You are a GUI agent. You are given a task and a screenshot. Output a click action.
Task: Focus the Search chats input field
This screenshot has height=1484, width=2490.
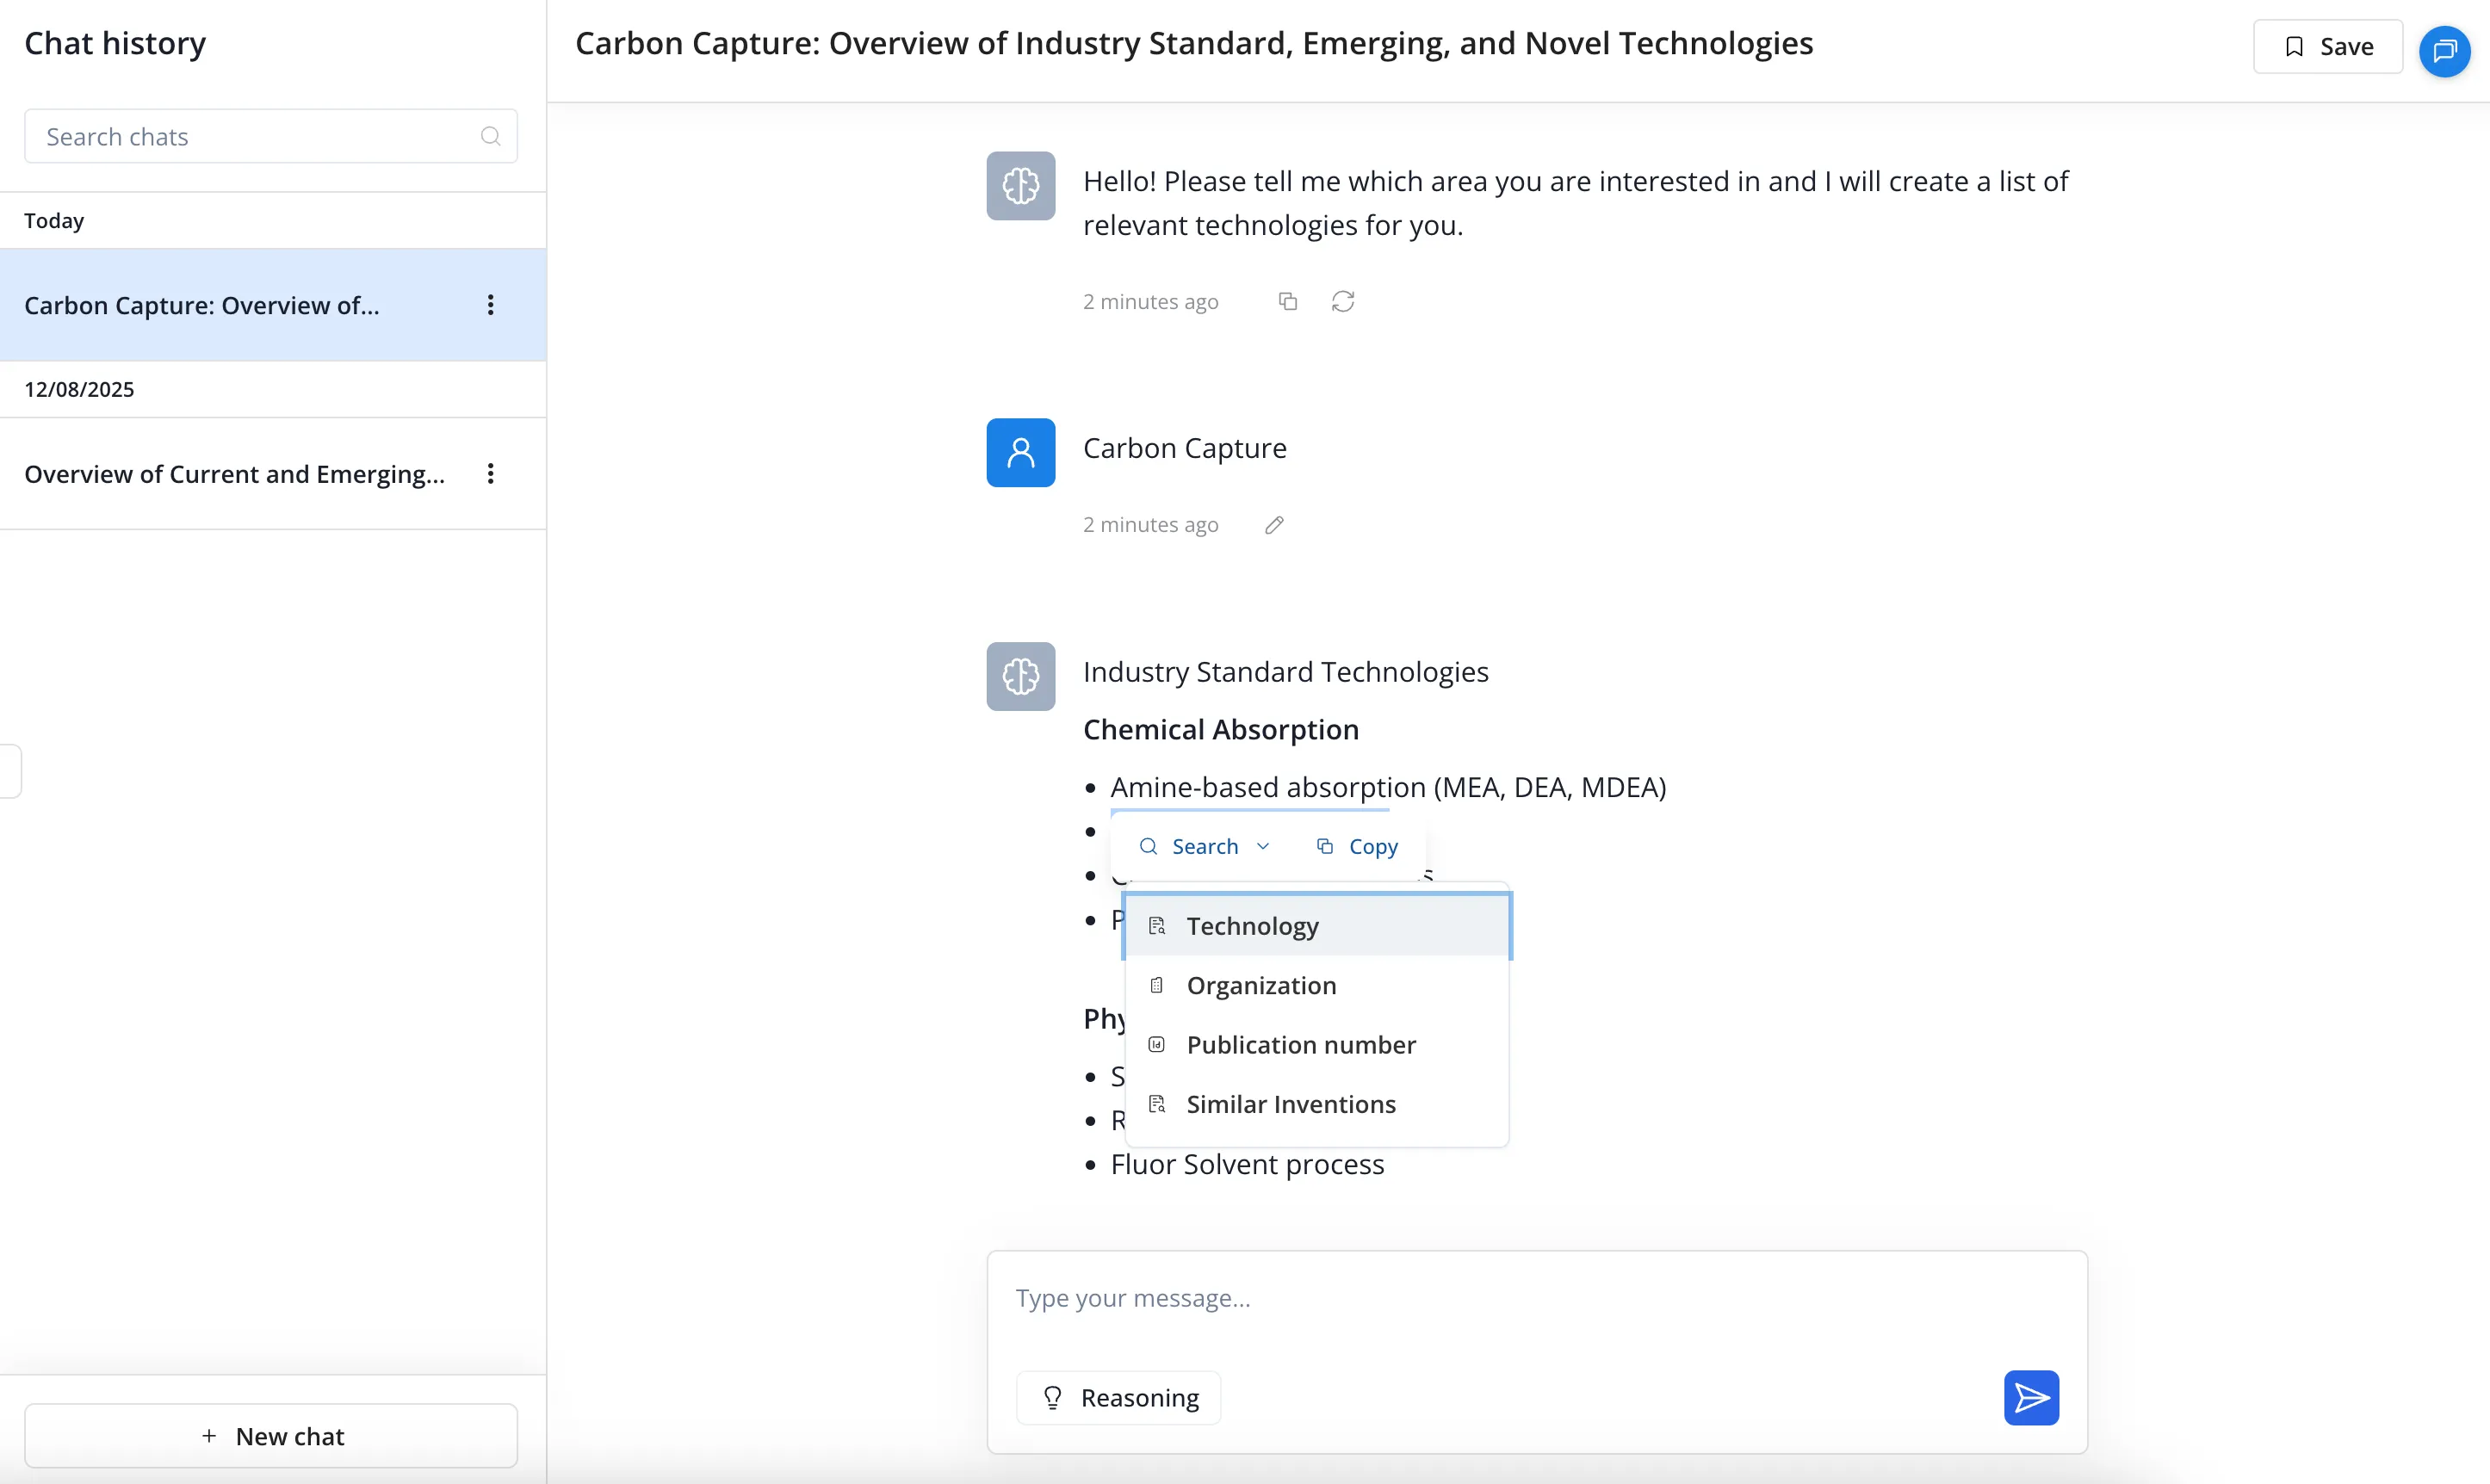[x=271, y=136]
